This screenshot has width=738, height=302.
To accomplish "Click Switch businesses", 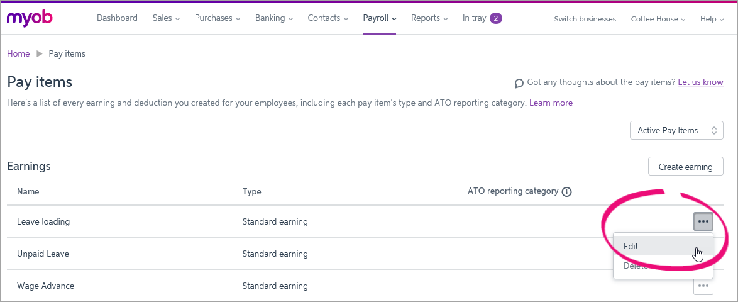I will 585,19.
